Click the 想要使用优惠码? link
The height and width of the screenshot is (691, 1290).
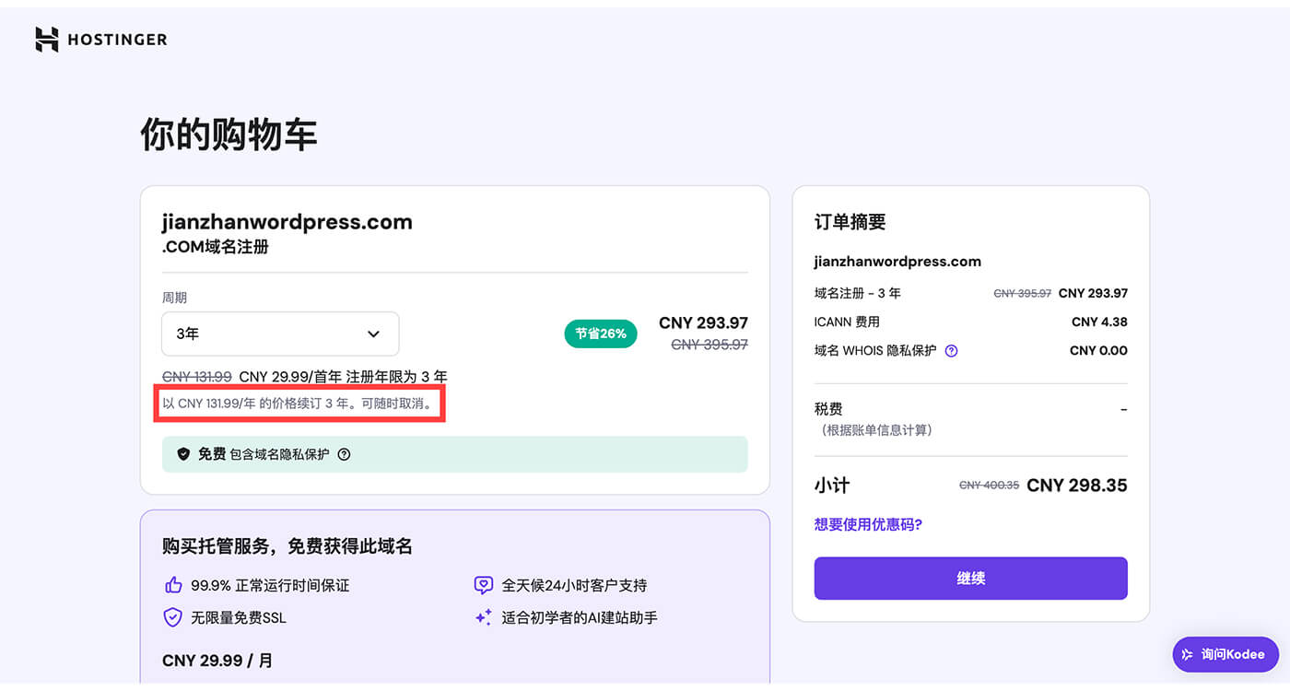point(868,524)
